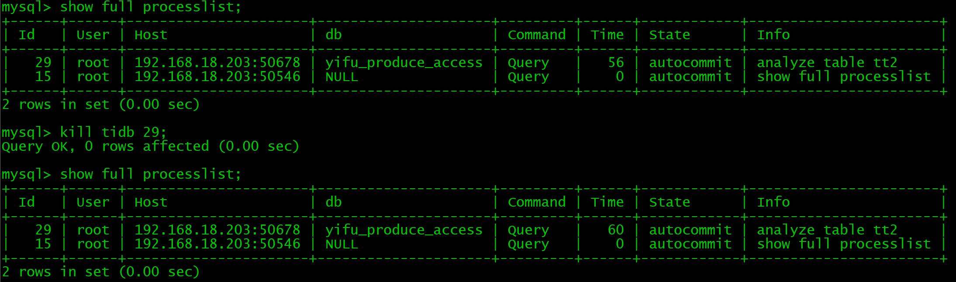Click the Time value 60

pos(616,230)
